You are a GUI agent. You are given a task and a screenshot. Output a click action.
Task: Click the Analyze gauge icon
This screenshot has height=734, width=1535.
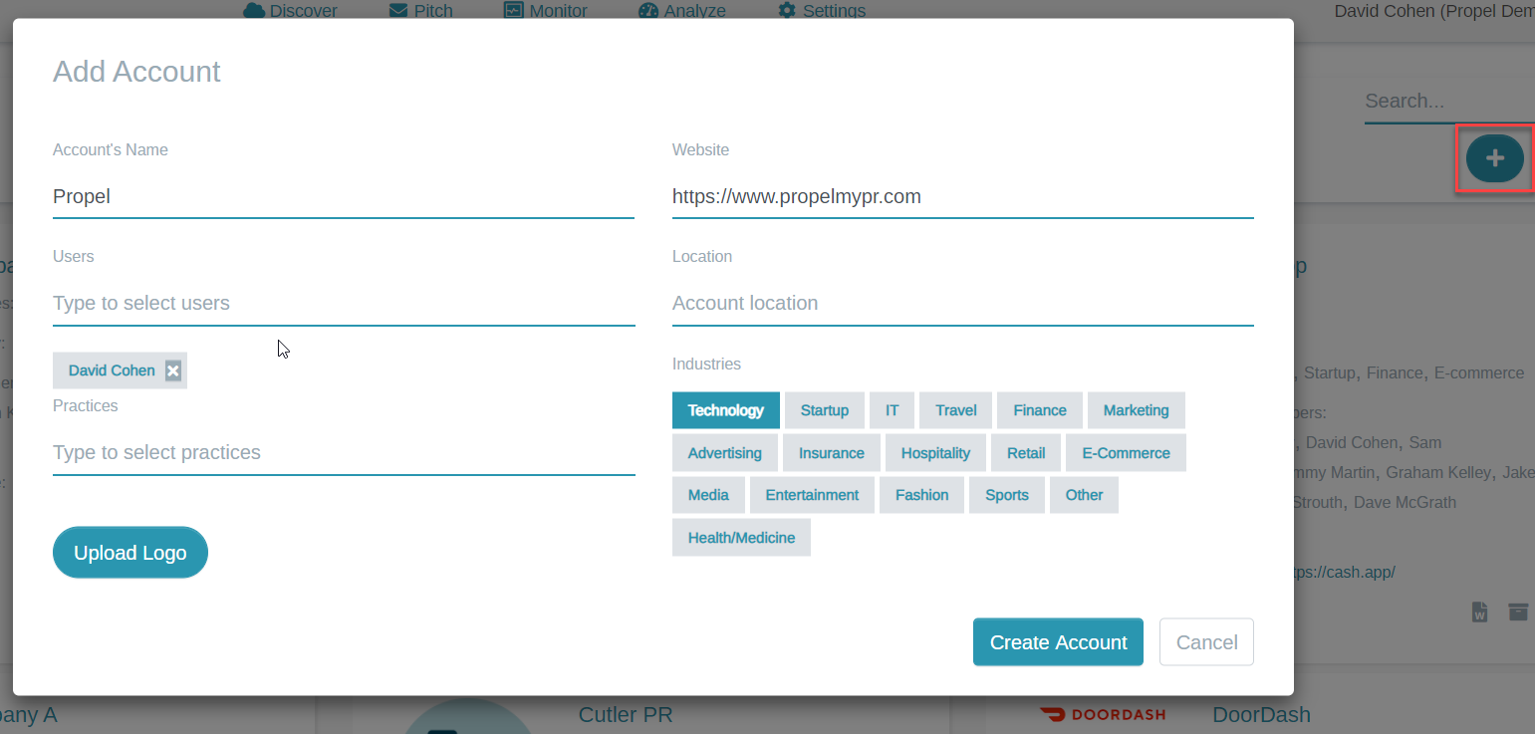coord(648,11)
